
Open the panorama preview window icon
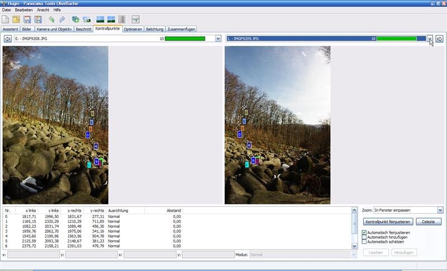tap(101, 20)
